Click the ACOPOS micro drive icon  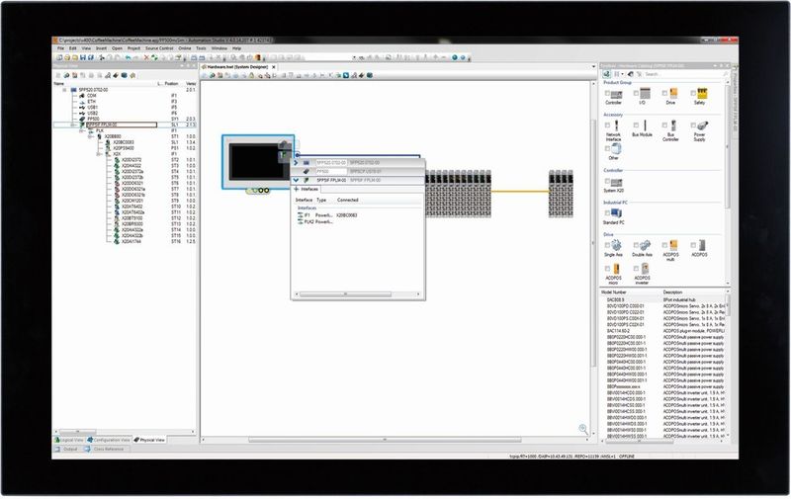616,269
